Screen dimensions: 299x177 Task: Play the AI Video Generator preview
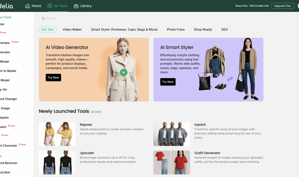tap(123, 72)
